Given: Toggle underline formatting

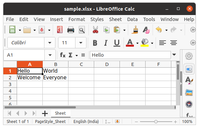Looking at the screenshot, I should pyautogui.click(x=117, y=43).
